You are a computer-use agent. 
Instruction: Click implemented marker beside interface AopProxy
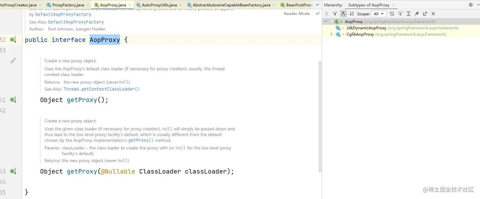(x=13, y=40)
